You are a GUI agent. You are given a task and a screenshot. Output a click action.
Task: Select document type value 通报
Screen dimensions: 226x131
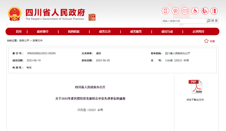coord(99,53)
